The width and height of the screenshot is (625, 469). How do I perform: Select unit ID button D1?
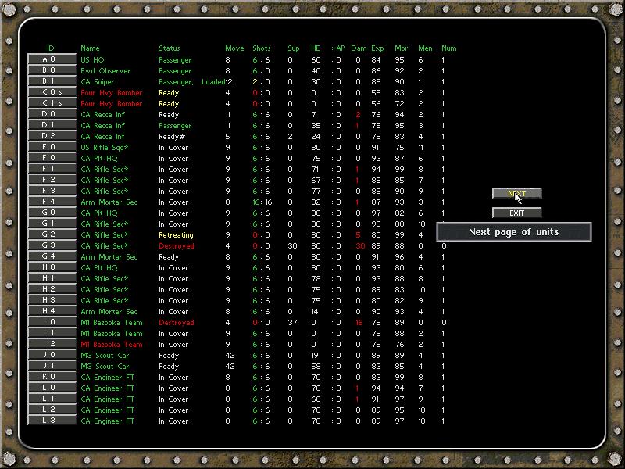click(52, 125)
